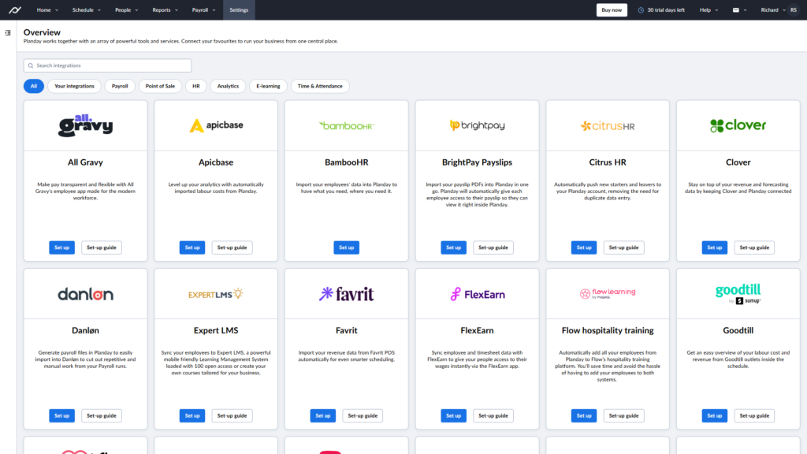Click the BrightPay logo
Viewport: 807px width, 454px height.
(x=477, y=125)
